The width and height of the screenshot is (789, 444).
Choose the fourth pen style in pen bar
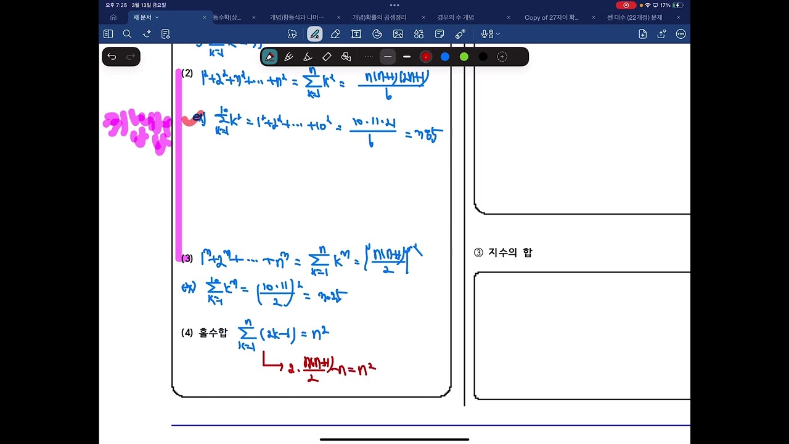coord(327,57)
